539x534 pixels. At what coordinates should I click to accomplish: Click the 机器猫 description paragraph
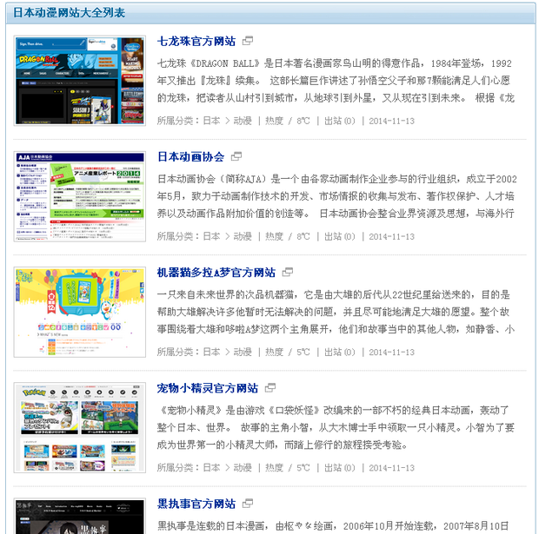[x=336, y=313]
